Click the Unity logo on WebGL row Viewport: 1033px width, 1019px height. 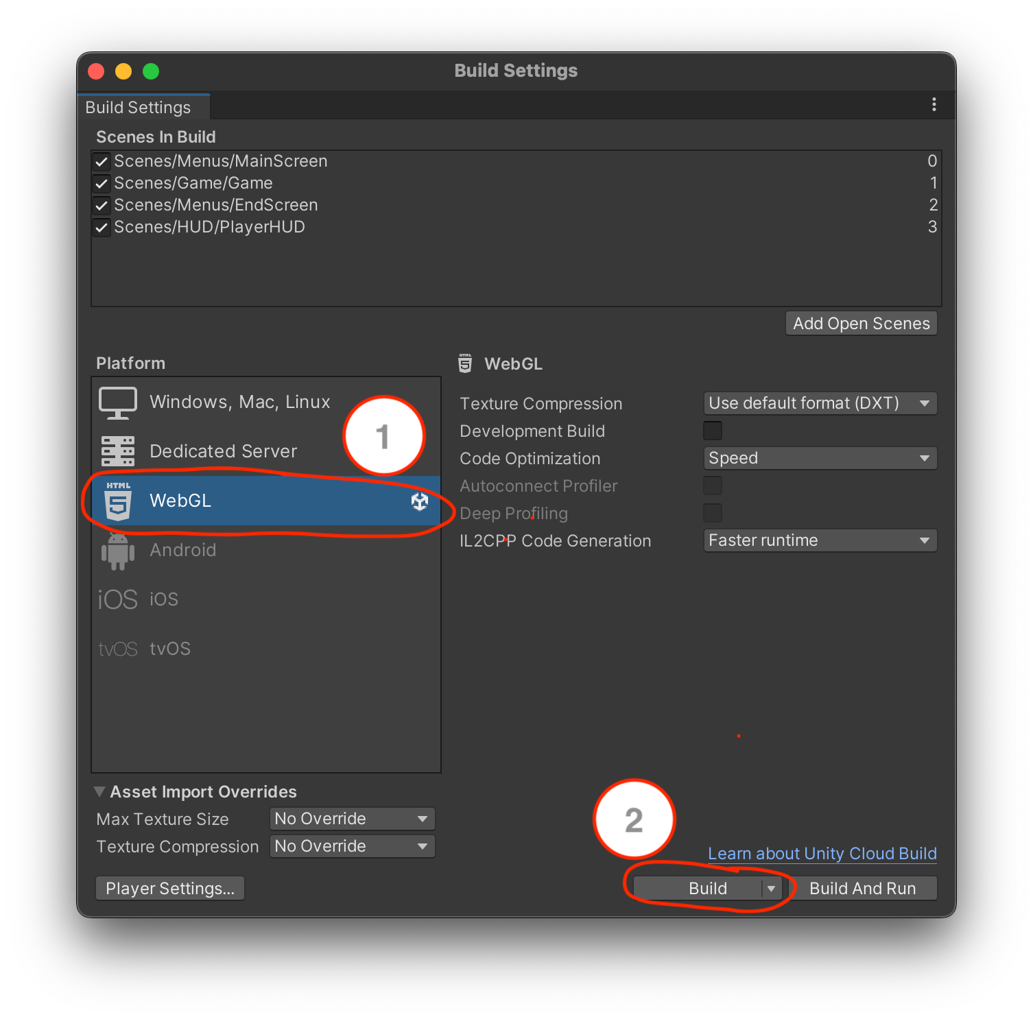420,501
